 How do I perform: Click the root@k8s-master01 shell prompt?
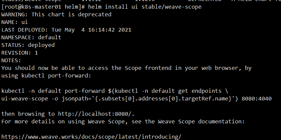click(43, 7)
